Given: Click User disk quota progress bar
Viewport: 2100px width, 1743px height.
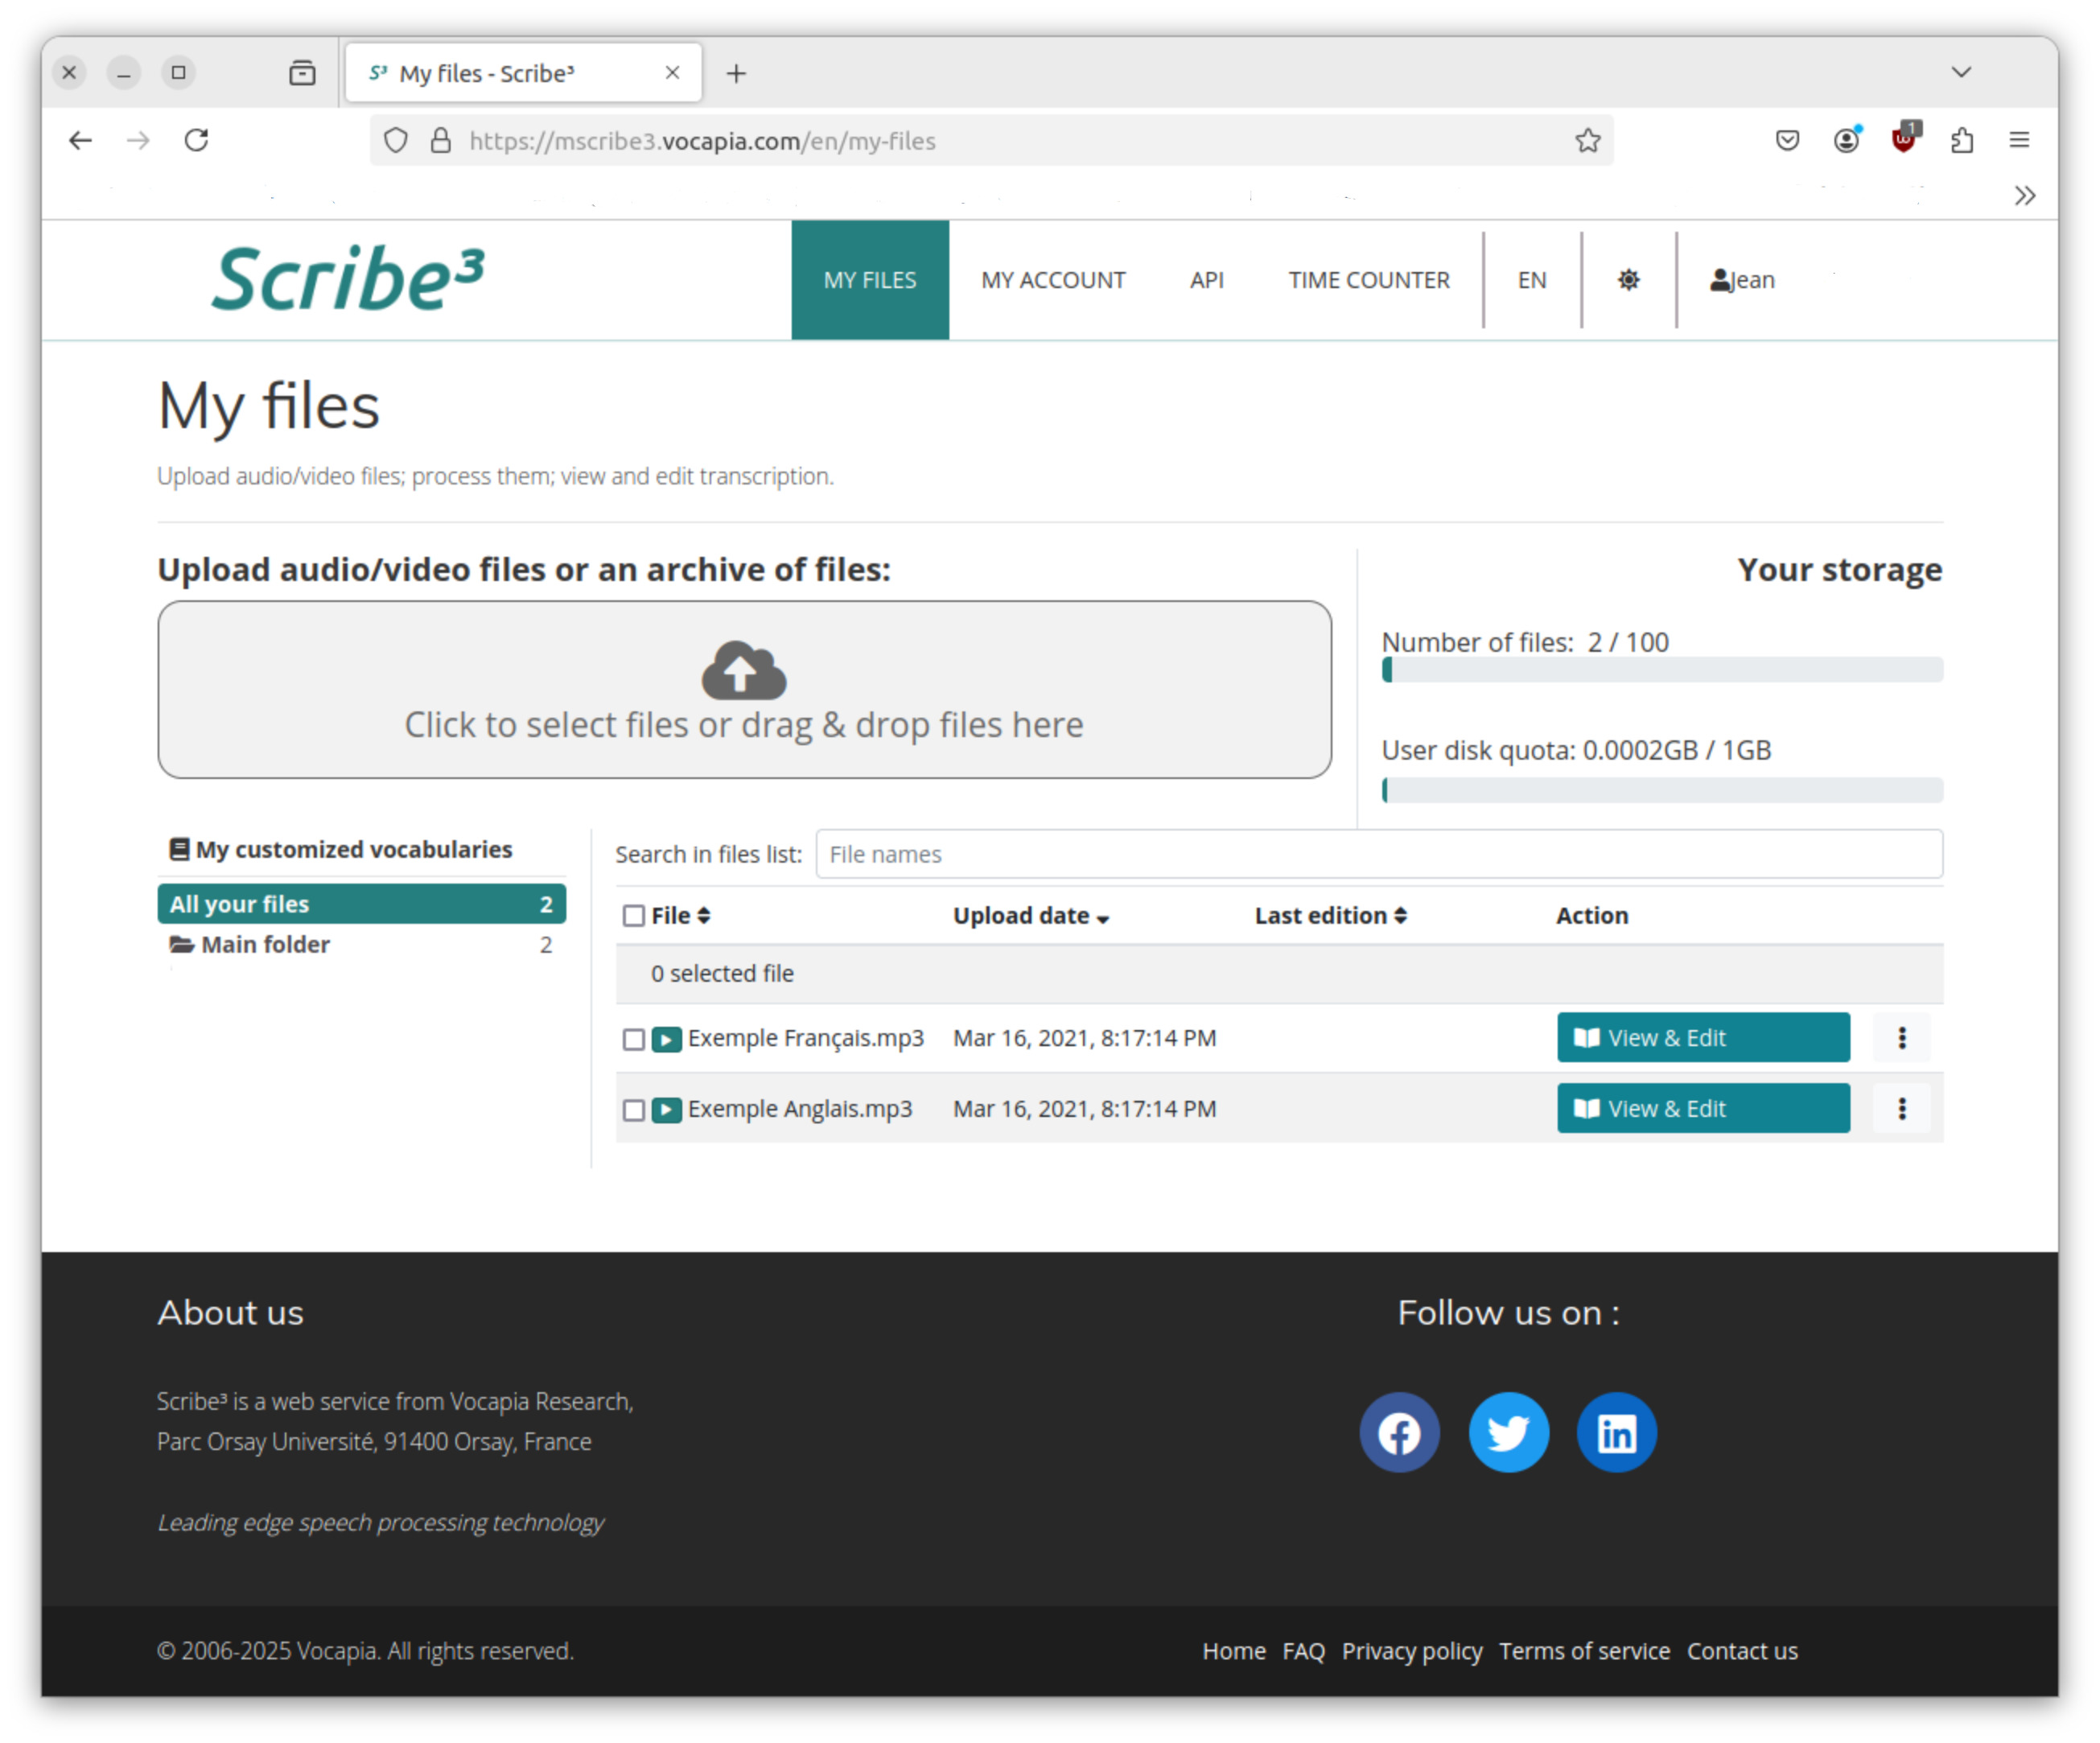Looking at the screenshot, I should [x=1662, y=791].
